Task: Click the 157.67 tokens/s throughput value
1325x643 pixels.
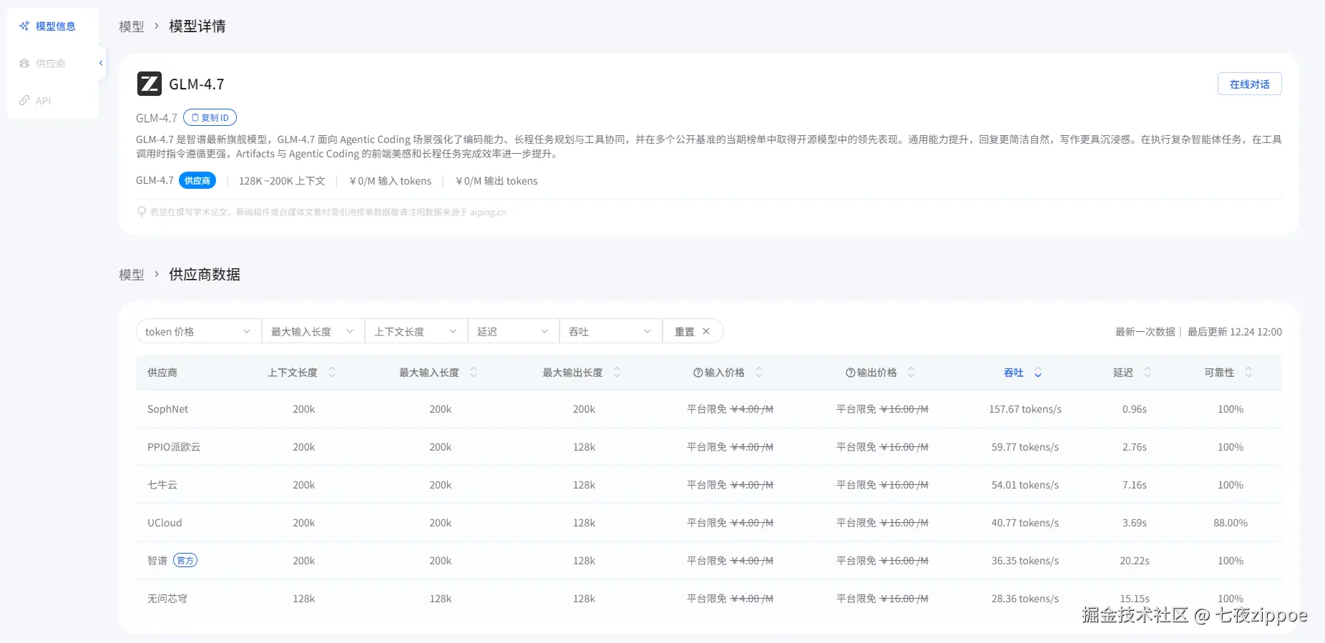Action: pos(1025,409)
